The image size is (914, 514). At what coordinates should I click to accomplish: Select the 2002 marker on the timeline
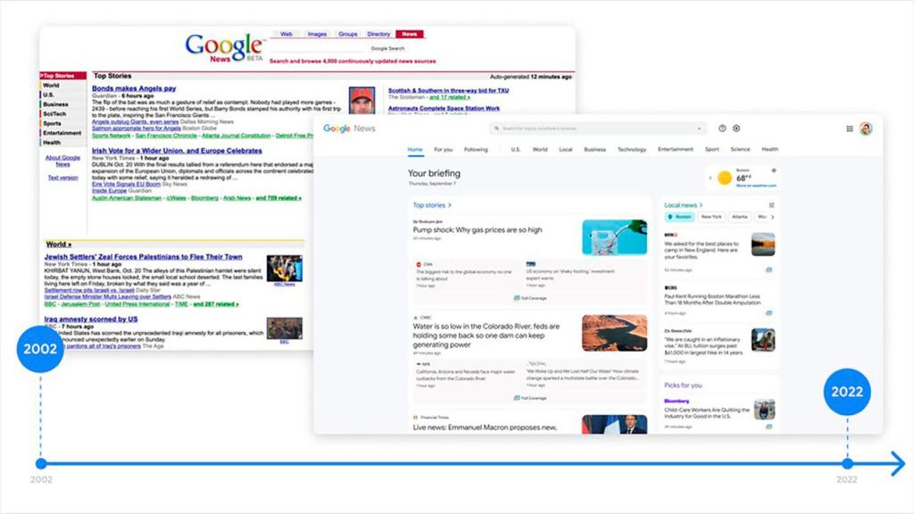pos(39,350)
